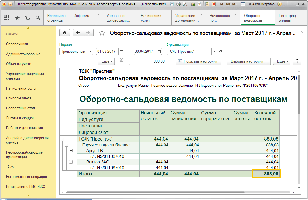Close the Начисление услуг tab

pyautogui.click(x=167, y=14)
